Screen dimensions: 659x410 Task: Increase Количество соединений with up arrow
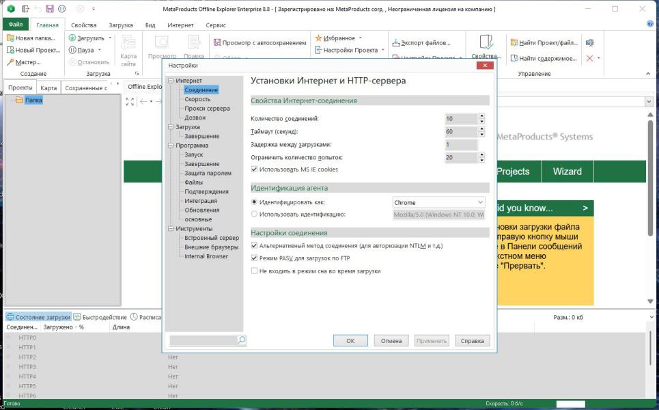(x=481, y=115)
